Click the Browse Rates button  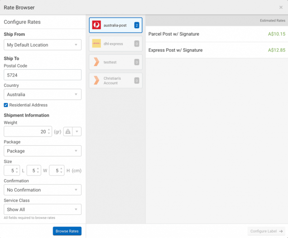click(67, 231)
